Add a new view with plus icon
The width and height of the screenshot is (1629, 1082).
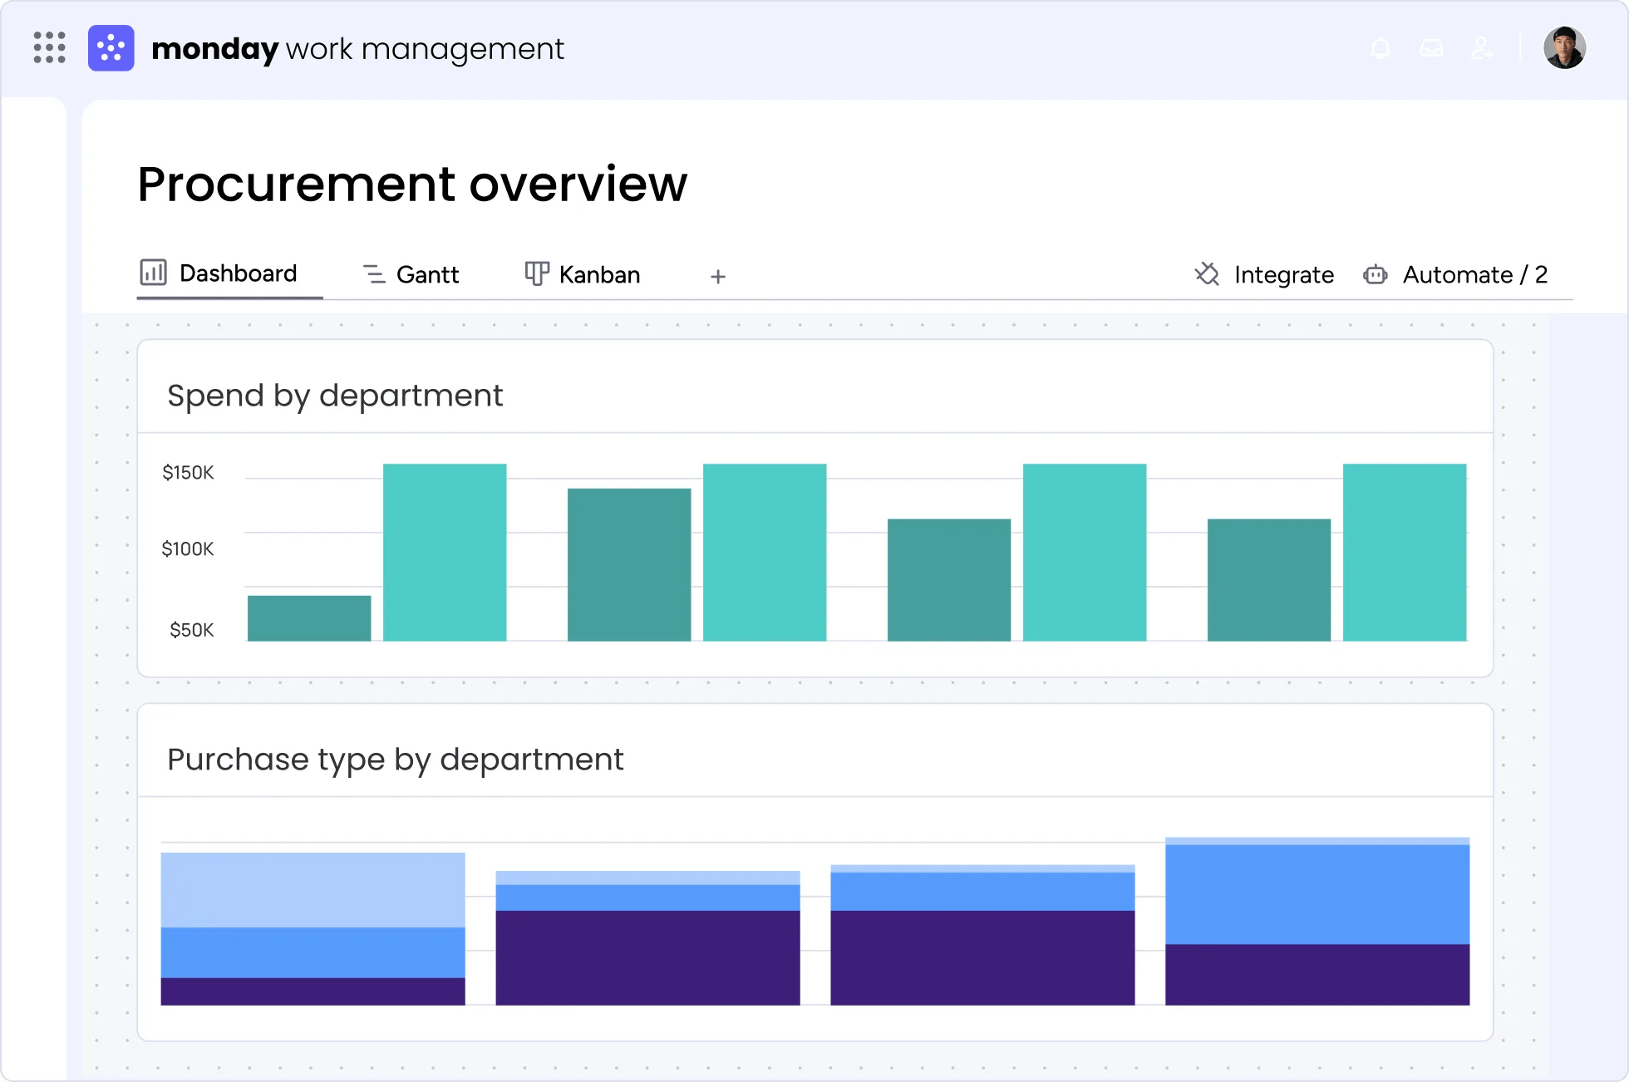[718, 276]
